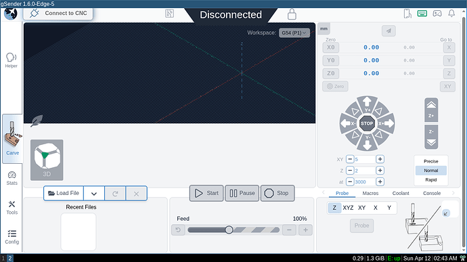Jog X+ with the right arrow
467x262 pixels.
pos(387,123)
